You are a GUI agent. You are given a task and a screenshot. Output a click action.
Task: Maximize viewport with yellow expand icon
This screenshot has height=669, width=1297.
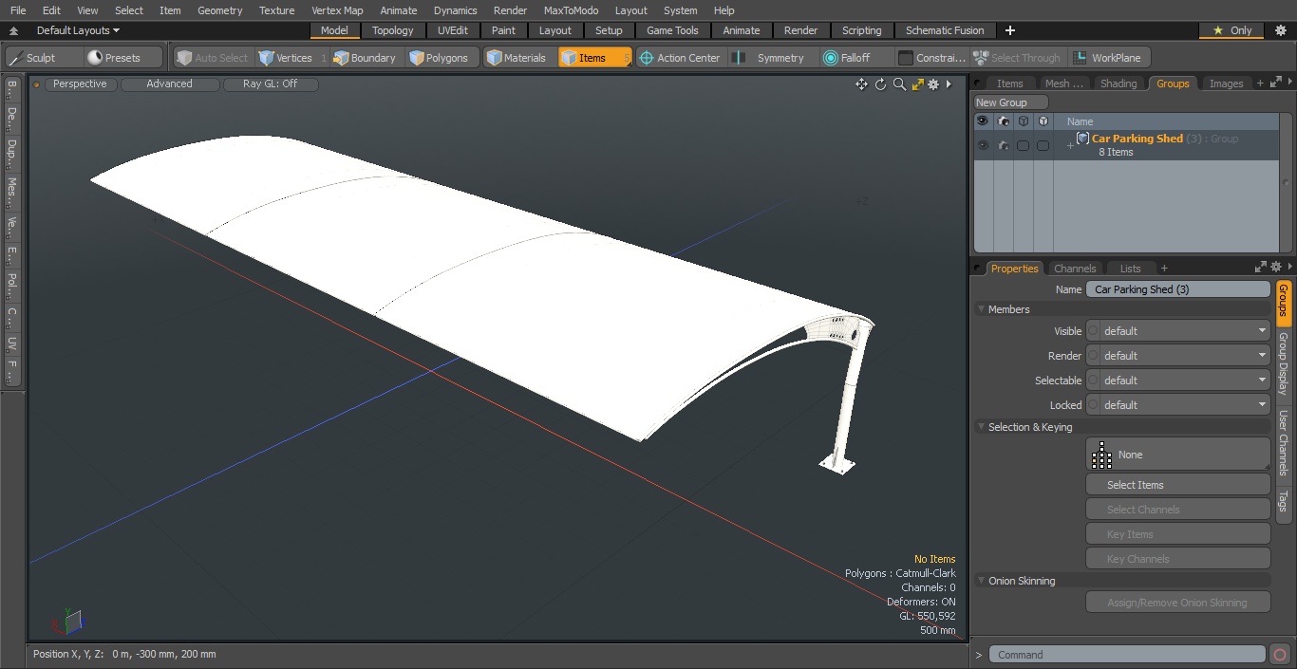click(x=917, y=84)
